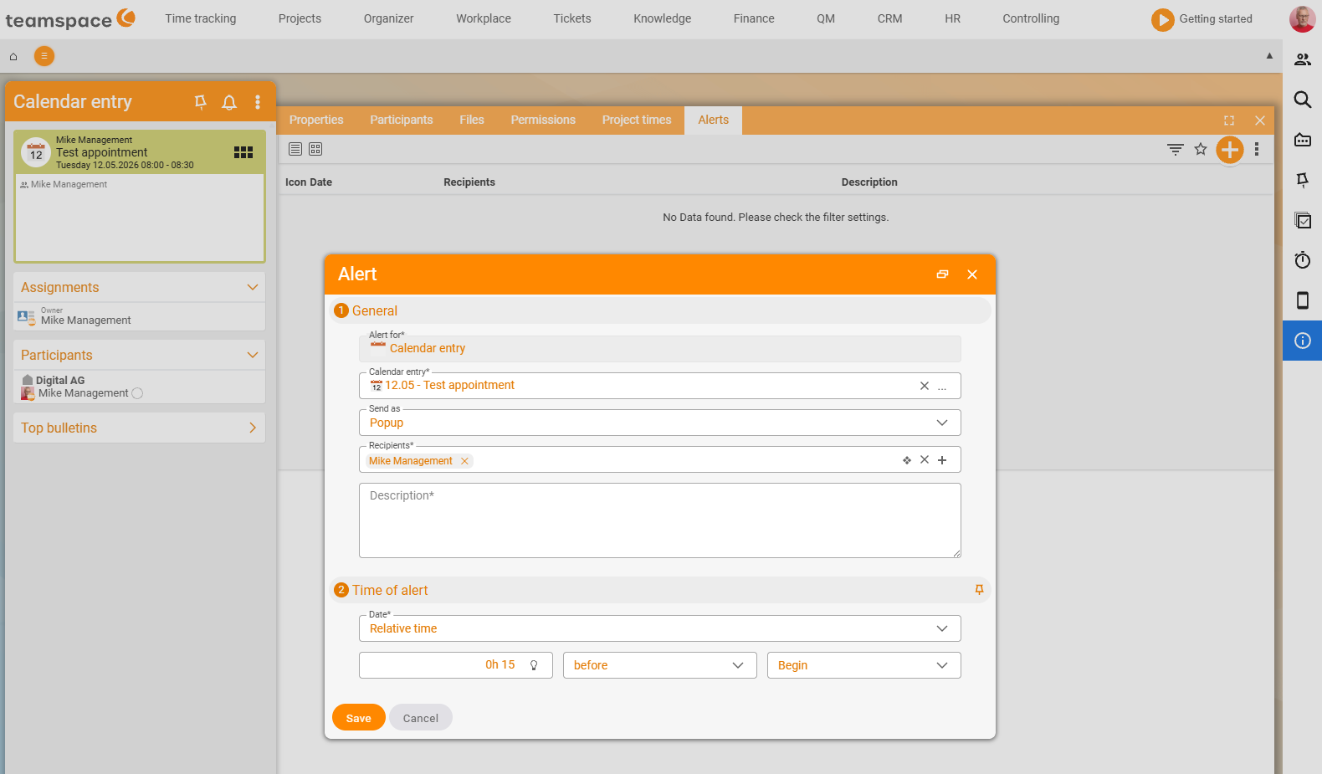The width and height of the screenshot is (1322, 774).
Task: Switch alerts to list view icon
Action: pos(295,149)
